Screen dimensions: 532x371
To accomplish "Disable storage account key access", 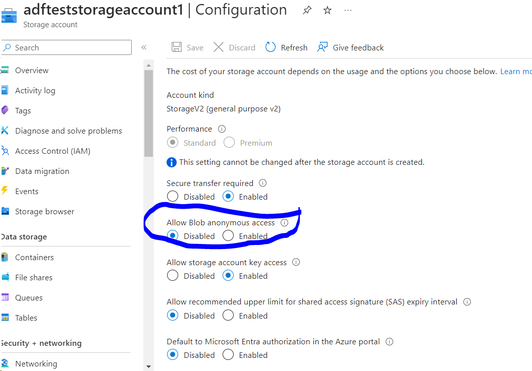I will [172, 276].
